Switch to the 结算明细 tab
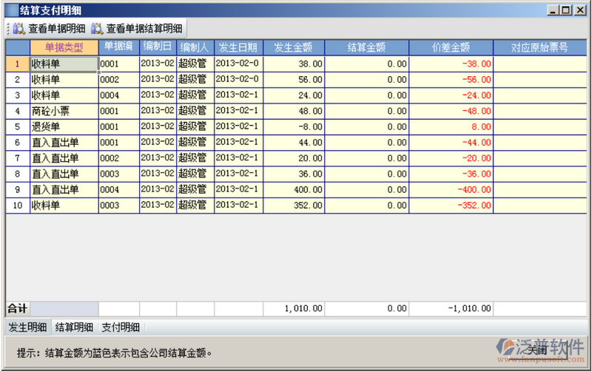The image size is (592, 371). coord(74,327)
